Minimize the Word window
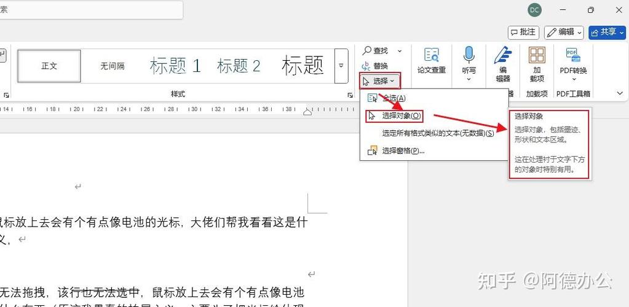Image resolution: width=629 pixels, height=307 pixels. [x=562, y=10]
